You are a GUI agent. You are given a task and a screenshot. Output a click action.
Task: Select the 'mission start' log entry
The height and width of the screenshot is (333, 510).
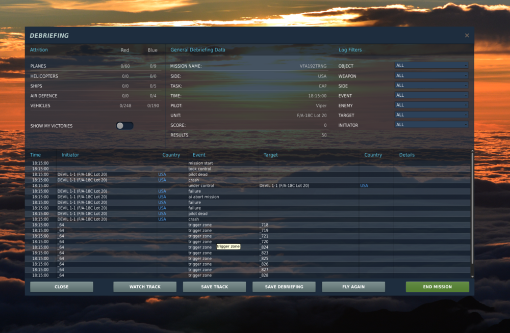(248, 163)
